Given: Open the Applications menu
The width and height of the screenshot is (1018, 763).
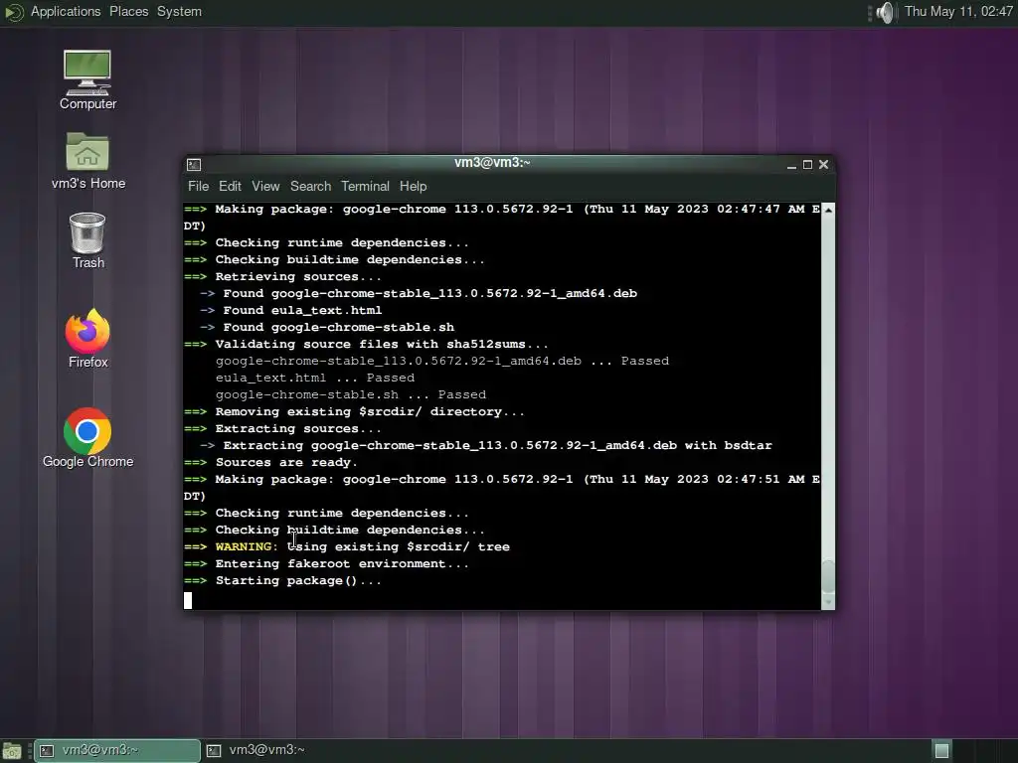Looking at the screenshot, I should (x=66, y=12).
